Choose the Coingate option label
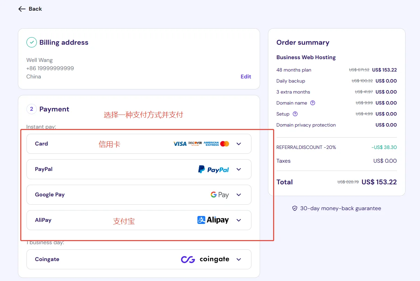 pos(47,259)
